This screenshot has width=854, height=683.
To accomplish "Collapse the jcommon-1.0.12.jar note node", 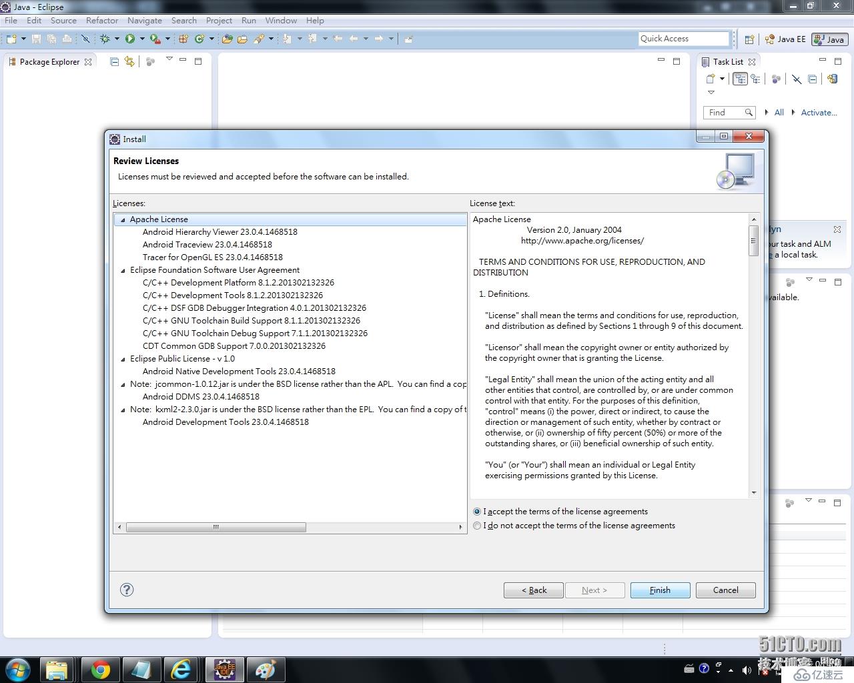I will (123, 385).
